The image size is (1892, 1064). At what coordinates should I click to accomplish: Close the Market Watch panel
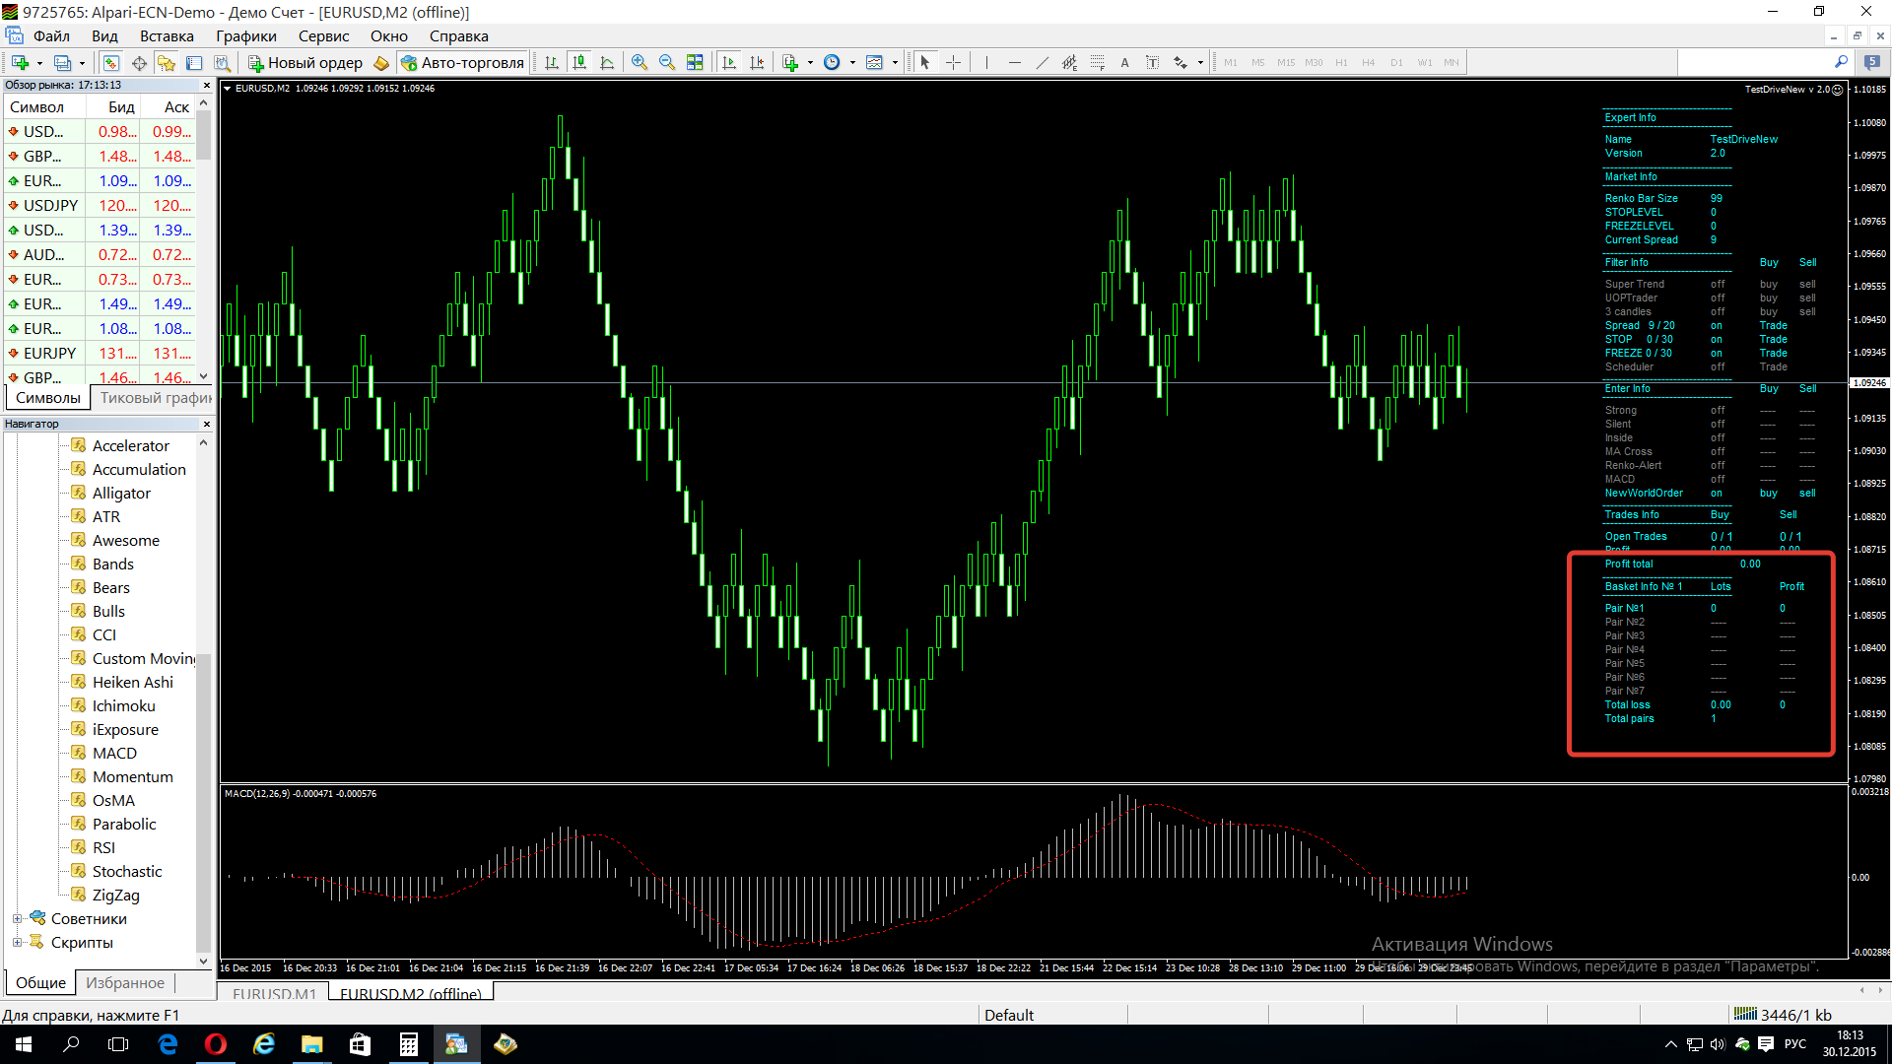(x=207, y=86)
